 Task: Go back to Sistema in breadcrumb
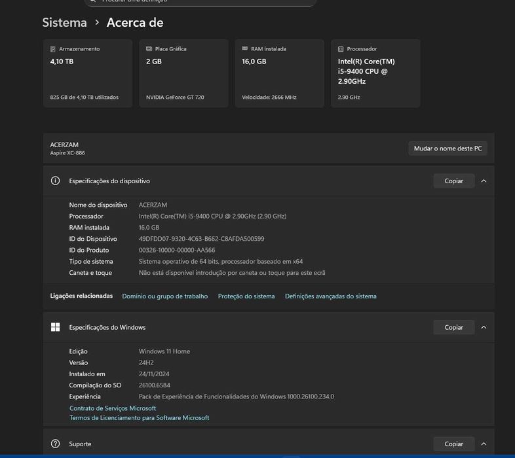(64, 23)
